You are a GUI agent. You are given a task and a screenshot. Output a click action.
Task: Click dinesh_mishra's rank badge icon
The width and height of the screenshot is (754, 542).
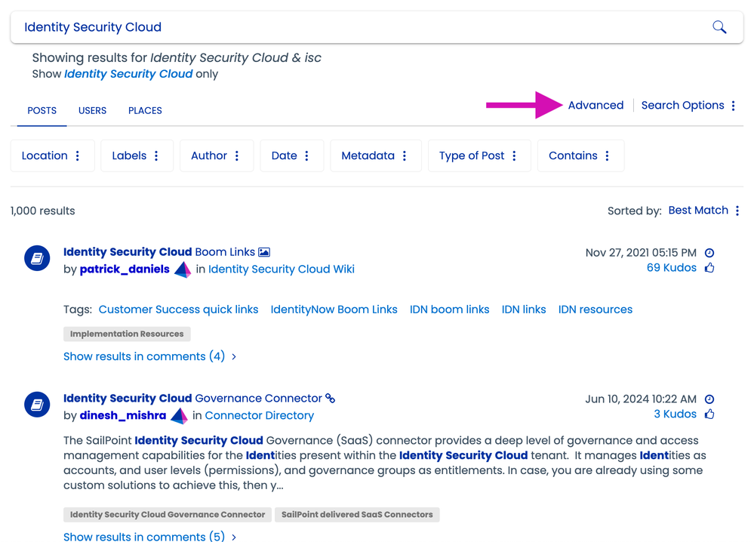[179, 416]
